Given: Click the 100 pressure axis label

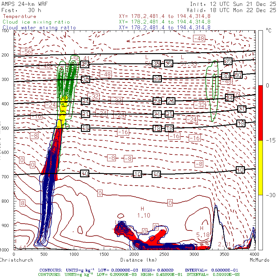Looking at the screenshot, I should click(x=5, y=31).
